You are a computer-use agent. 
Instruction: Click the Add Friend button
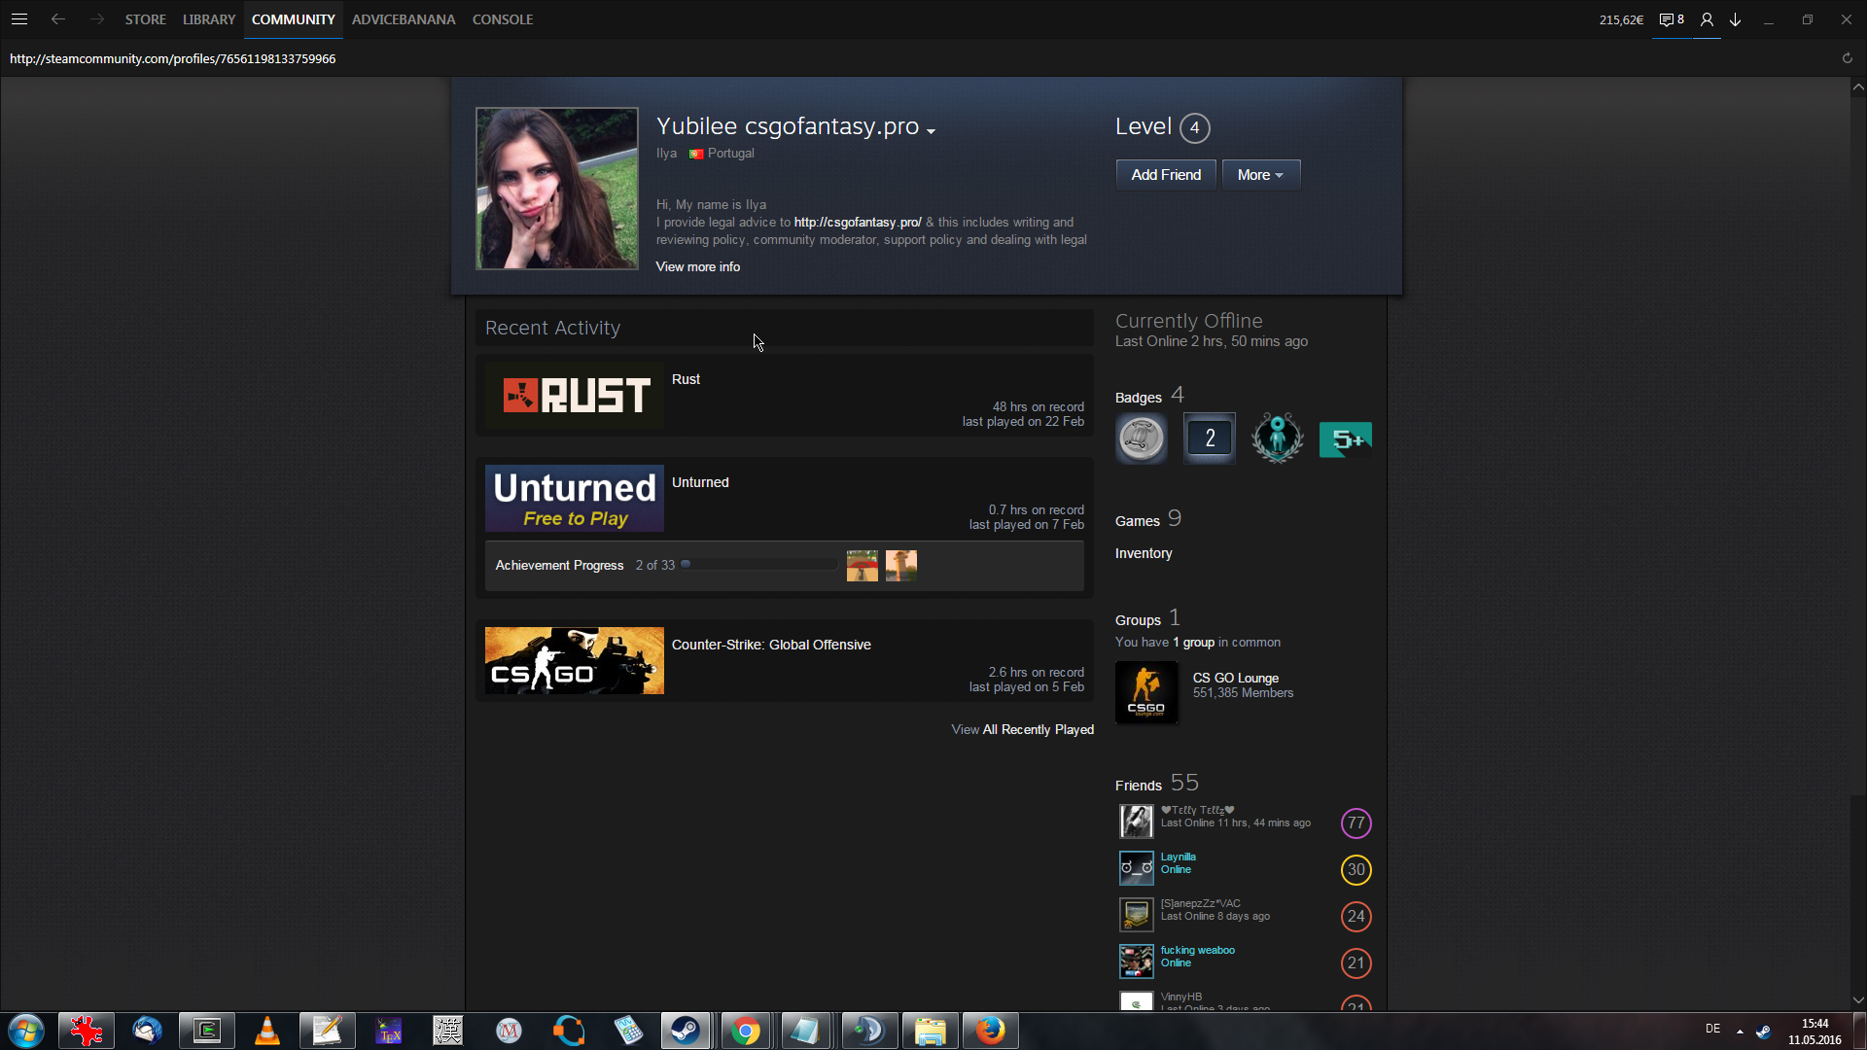[x=1165, y=175]
